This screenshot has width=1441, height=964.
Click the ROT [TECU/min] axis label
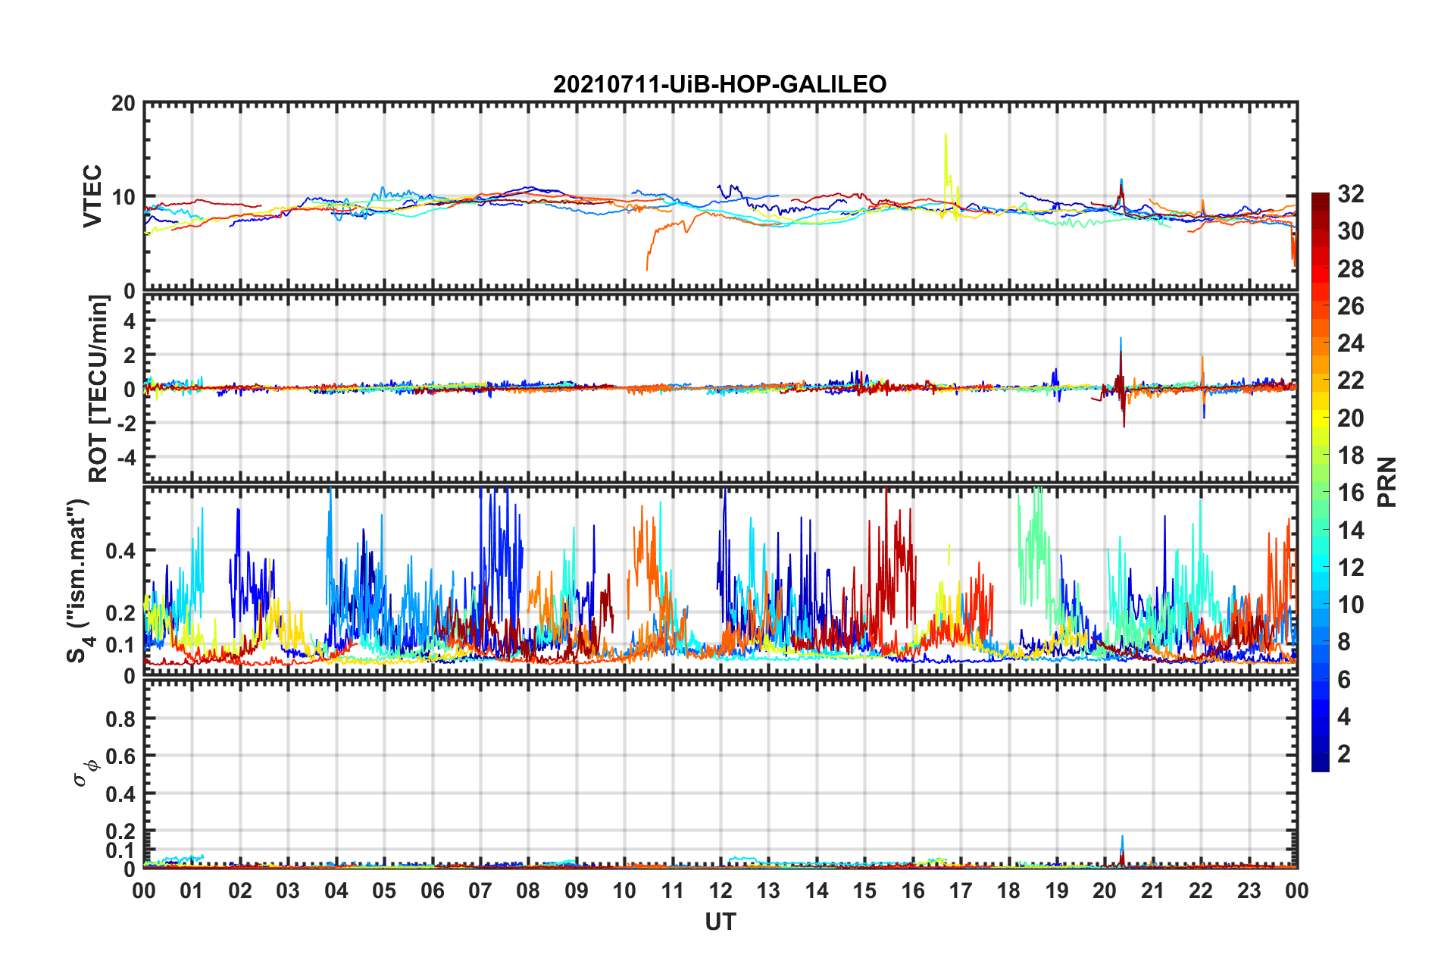pyautogui.click(x=99, y=389)
